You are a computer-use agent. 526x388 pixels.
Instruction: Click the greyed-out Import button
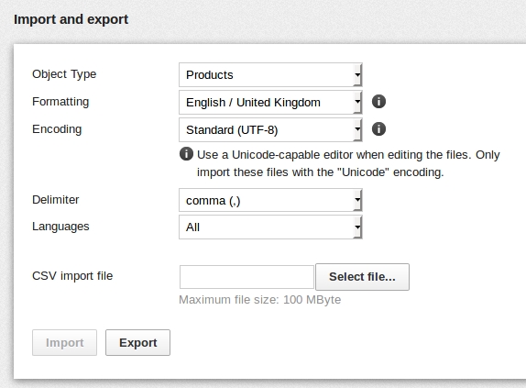pos(64,343)
